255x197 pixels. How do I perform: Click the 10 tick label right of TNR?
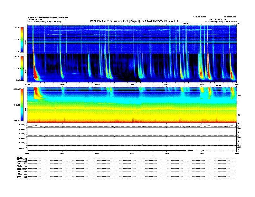click(240, 115)
